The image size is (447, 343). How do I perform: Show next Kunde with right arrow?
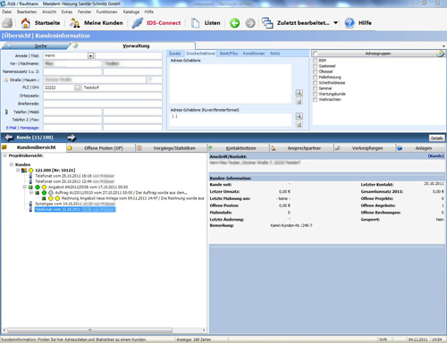(x=72, y=138)
